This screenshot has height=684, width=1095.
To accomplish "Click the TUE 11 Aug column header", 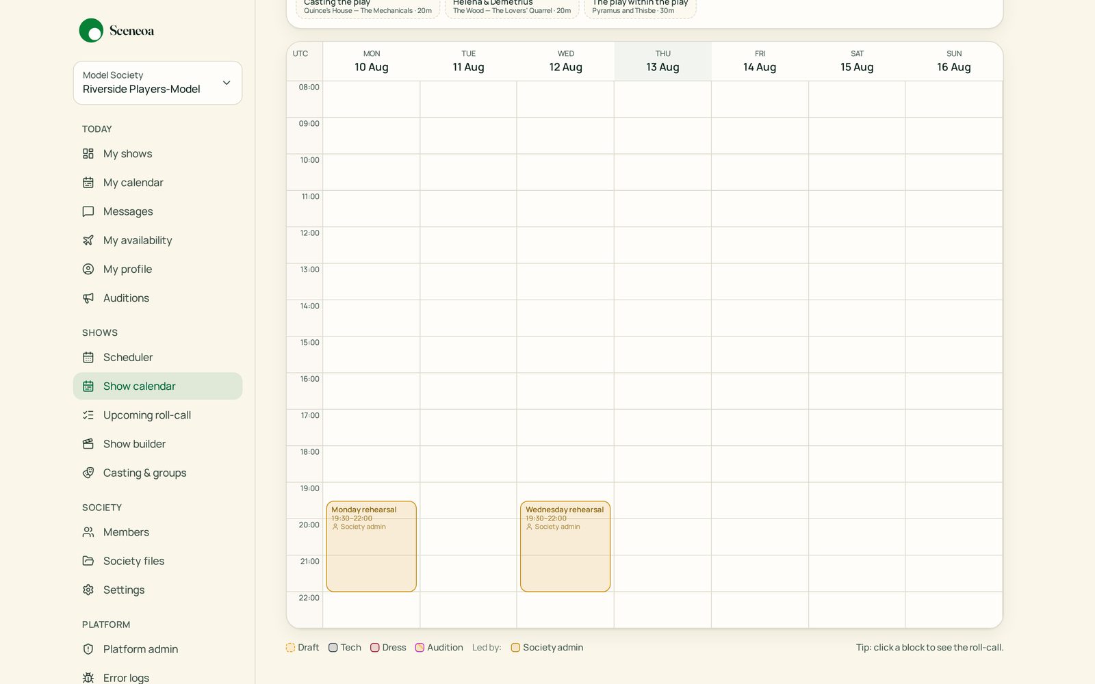I will click(469, 62).
